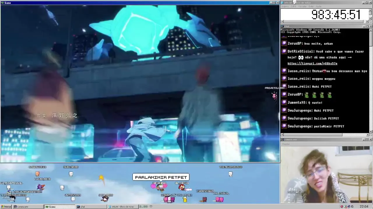Screen dimensions: 373x209
Task: Open Arquivo menu in Bloco de notas
Action: [x=285, y=6]
